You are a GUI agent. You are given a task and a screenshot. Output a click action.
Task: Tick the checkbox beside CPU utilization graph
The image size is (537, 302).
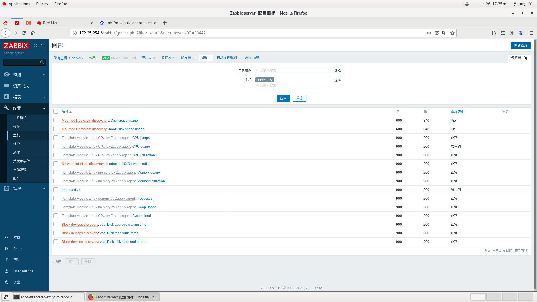click(x=56, y=155)
